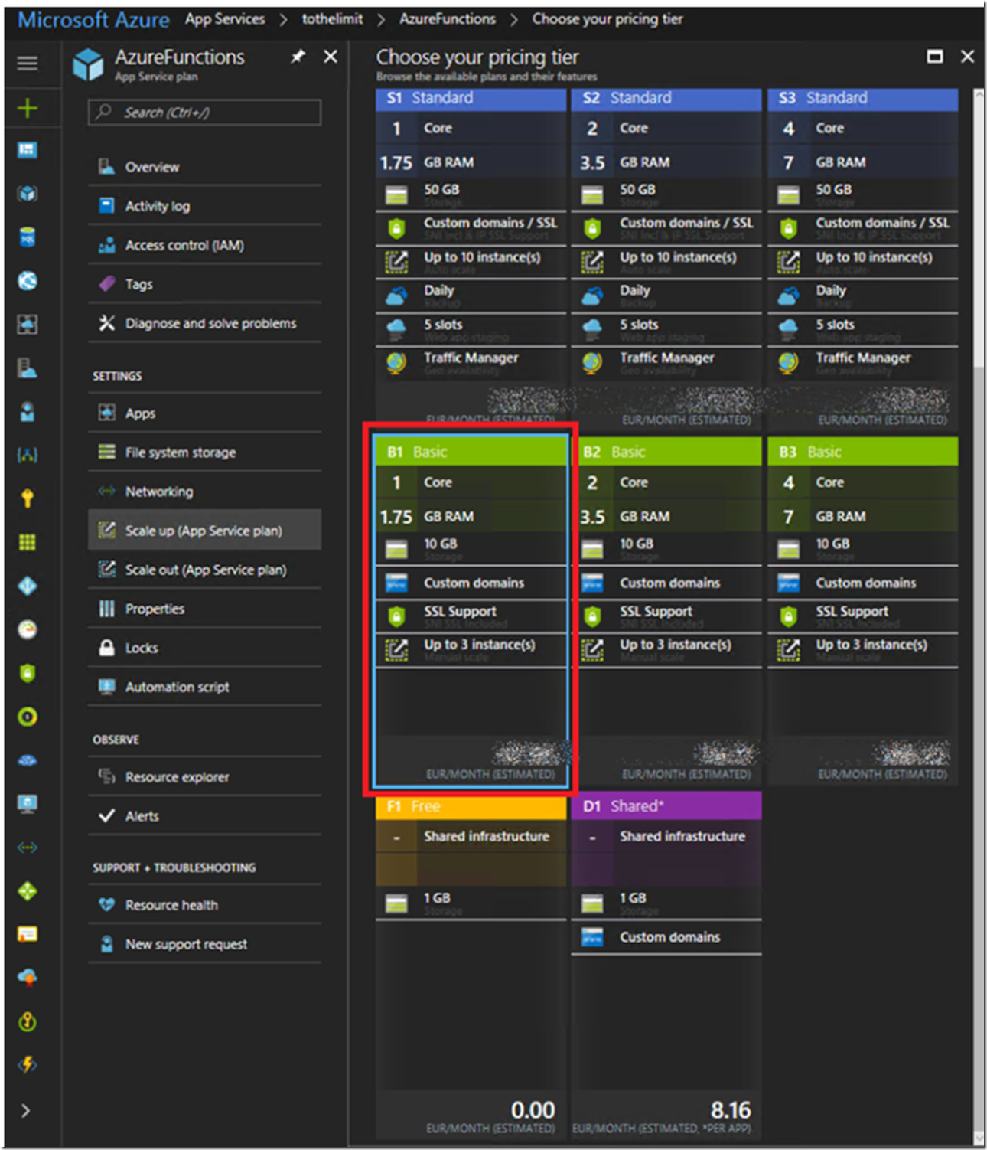Open New support request

[204, 944]
